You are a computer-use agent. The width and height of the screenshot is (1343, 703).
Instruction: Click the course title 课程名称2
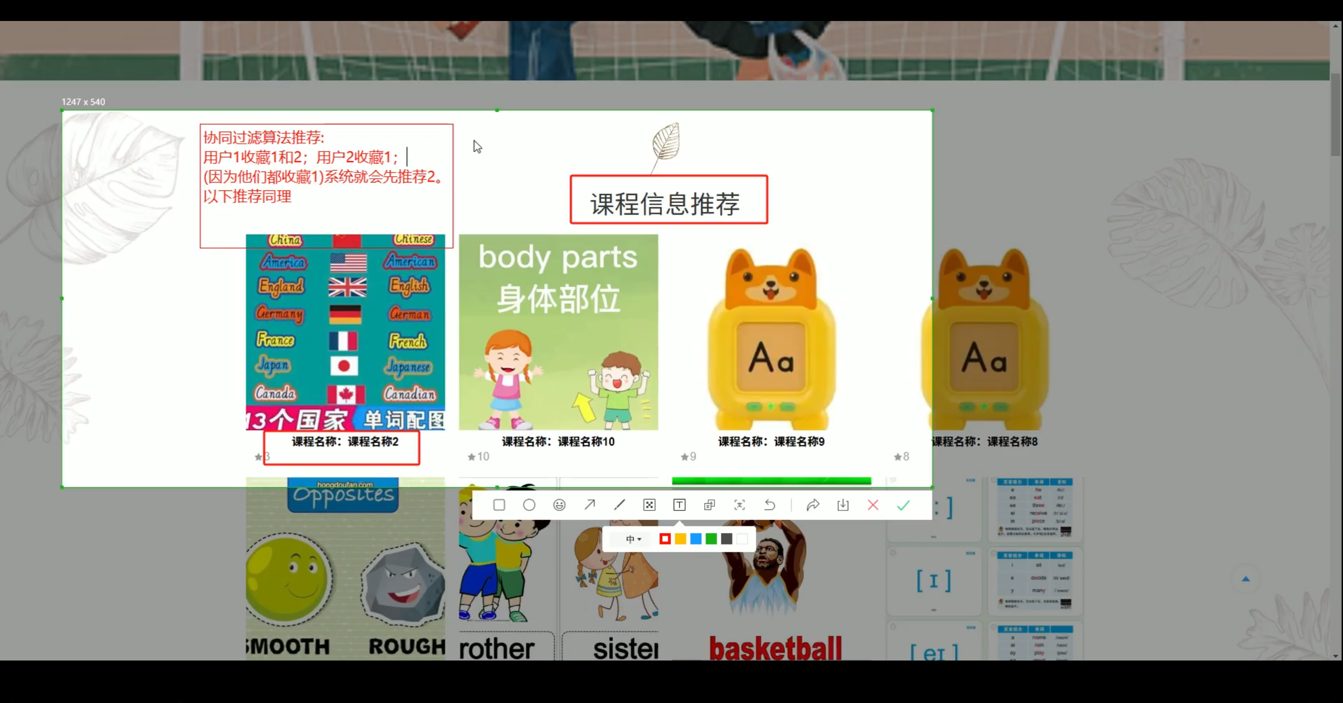pos(345,442)
